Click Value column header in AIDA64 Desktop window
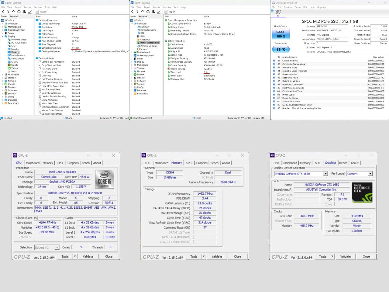Image resolution: width=389 pixels, height=292 pixels. point(74,16)
